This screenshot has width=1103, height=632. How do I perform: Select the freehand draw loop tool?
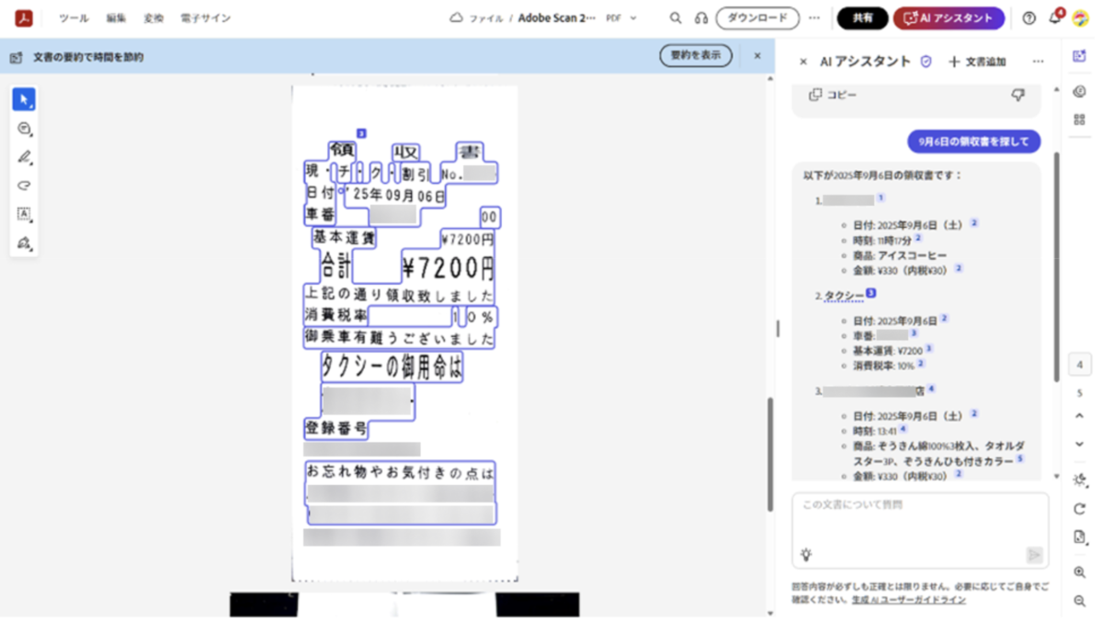(x=24, y=186)
